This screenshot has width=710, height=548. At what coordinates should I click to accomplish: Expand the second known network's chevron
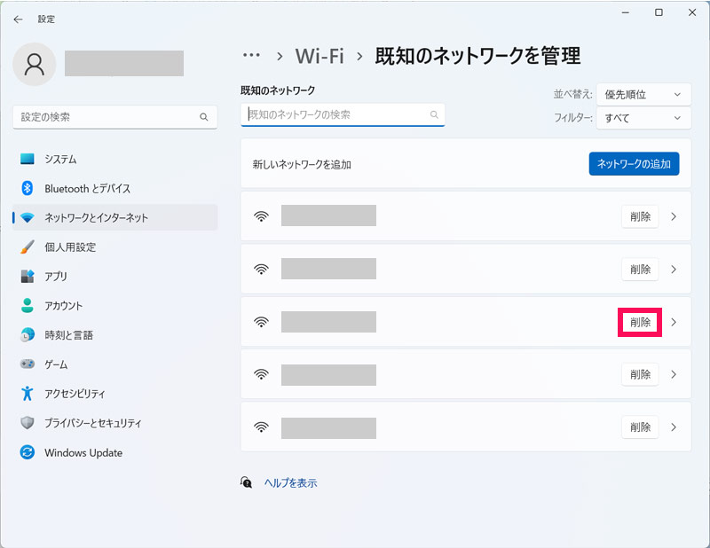pyautogui.click(x=674, y=270)
